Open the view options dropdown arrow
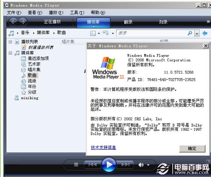The image size is (211, 177). [x=113, y=33]
